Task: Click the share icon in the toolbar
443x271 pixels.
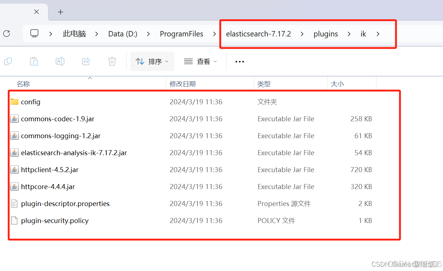Action: (x=86, y=61)
